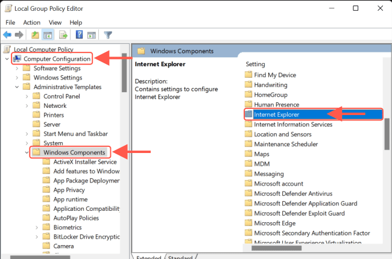The height and width of the screenshot is (259, 392).
Task: Click the Setting column header
Action: coord(256,63)
